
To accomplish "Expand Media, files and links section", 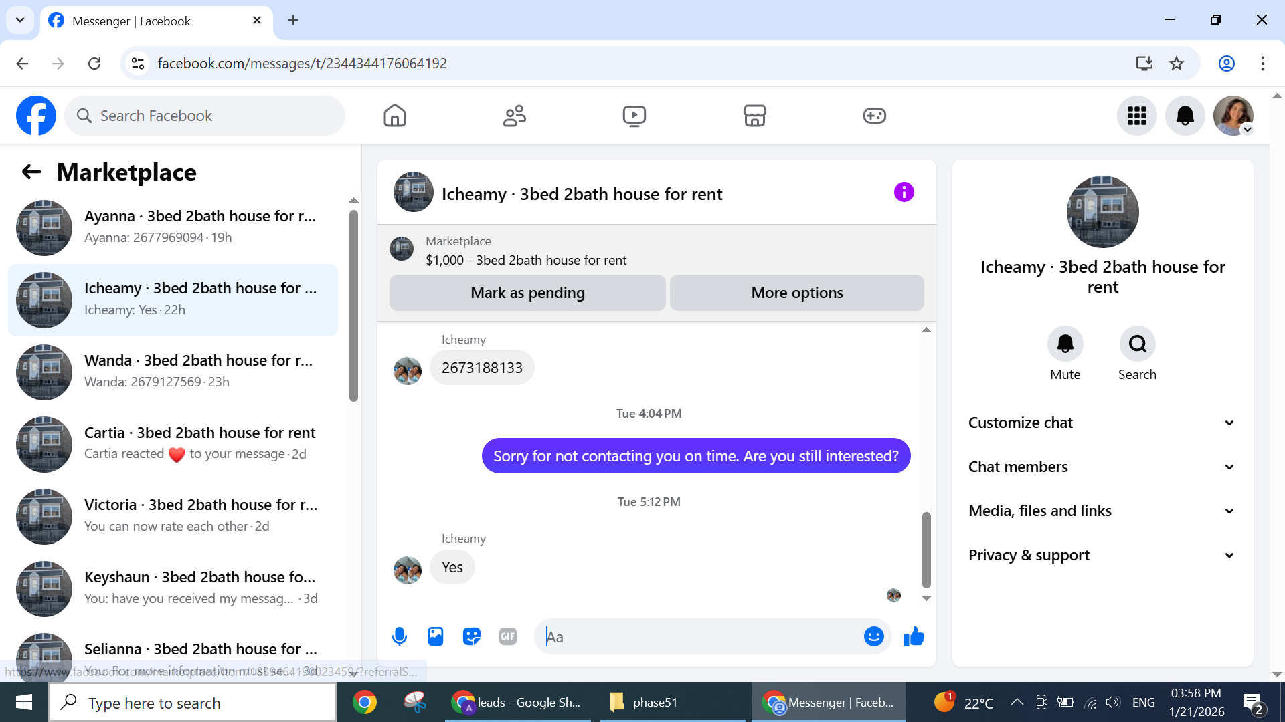I will 1102,511.
